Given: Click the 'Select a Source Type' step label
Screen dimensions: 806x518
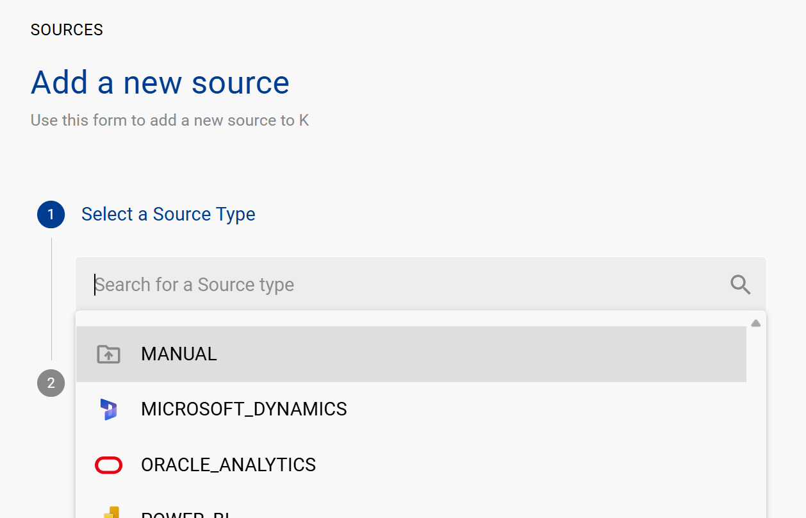Looking at the screenshot, I should [x=168, y=214].
